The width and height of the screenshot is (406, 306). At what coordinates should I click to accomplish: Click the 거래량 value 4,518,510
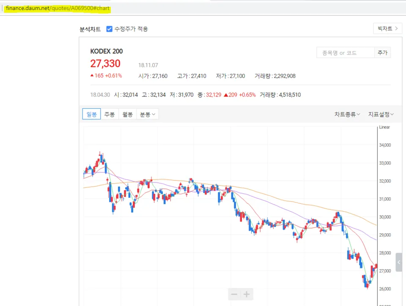pos(290,95)
